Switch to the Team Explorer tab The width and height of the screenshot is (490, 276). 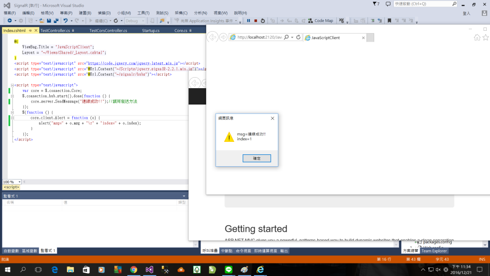coord(434,251)
